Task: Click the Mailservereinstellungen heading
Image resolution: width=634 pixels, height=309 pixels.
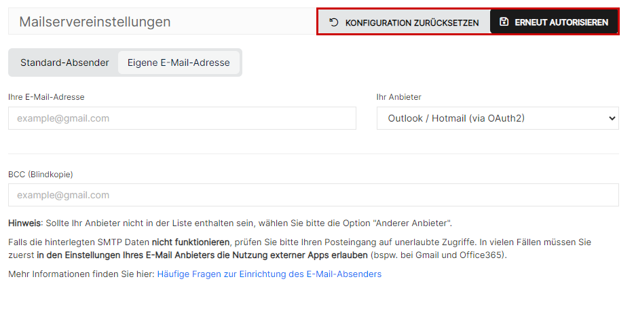Action: pyautogui.click(x=94, y=22)
